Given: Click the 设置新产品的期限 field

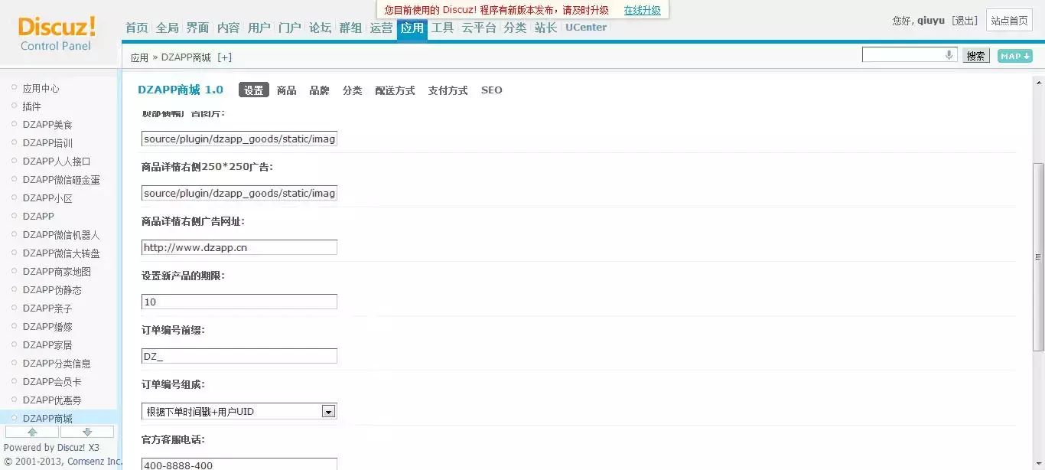Looking at the screenshot, I should coord(239,302).
